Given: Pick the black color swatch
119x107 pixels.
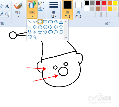Looking at the screenshot, I should [x=87, y=3].
